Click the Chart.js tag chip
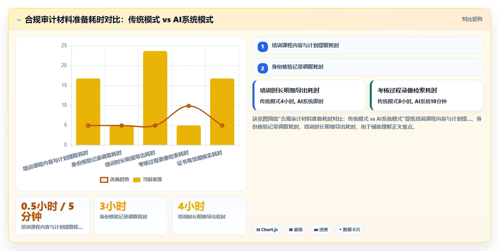This screenshot has height=251, width=499. click(x=267, y=230)
